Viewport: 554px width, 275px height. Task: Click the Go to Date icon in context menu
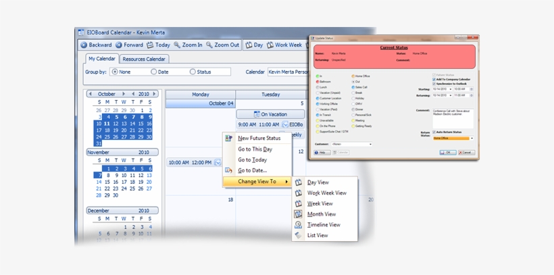pyautogui.click(x=228, y=170)
